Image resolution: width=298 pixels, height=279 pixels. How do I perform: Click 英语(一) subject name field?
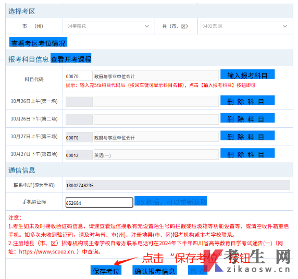(156, 154)
